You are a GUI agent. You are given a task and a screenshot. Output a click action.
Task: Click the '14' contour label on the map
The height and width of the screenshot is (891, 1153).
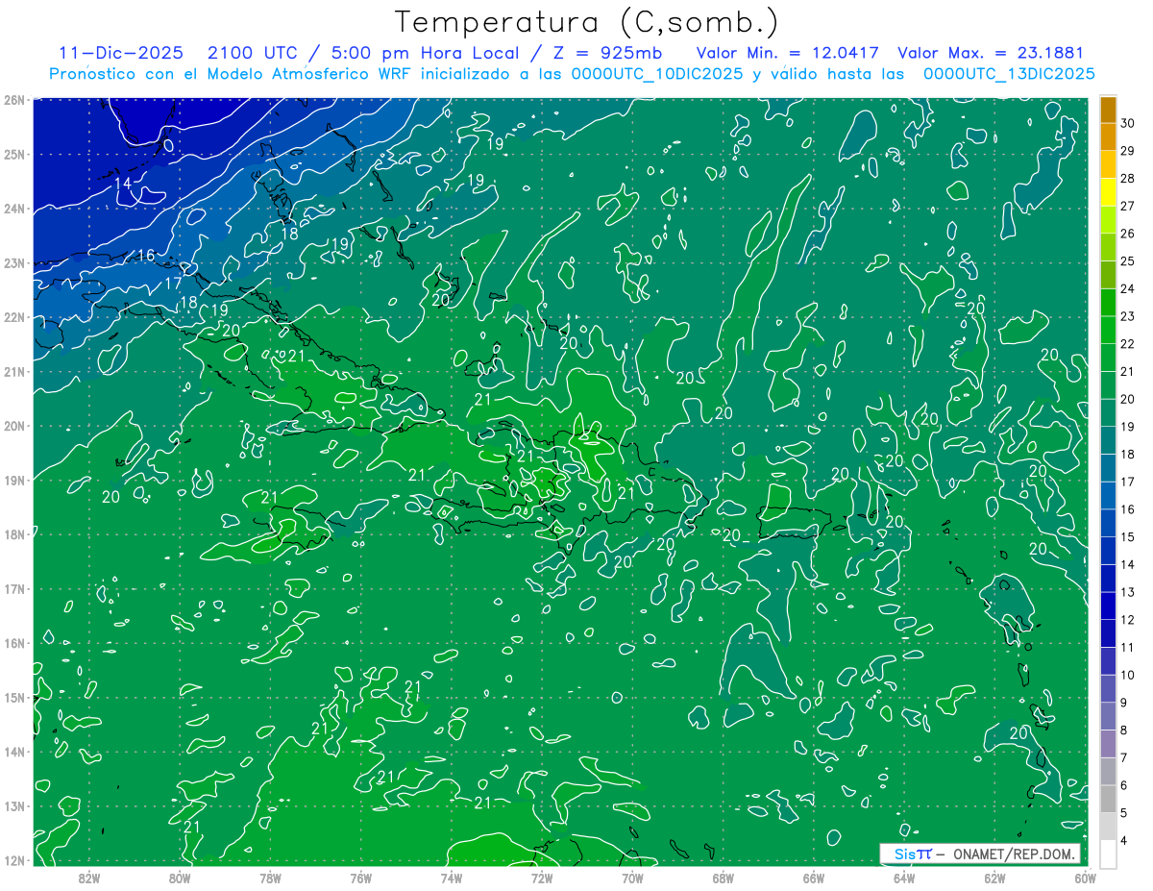click(123, 184)
